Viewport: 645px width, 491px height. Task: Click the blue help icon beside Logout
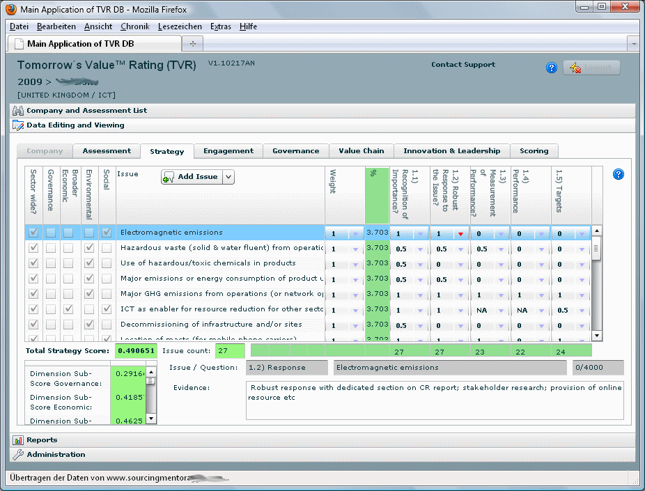(551, 68)
